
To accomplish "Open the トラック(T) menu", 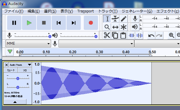I will point(108,11).
